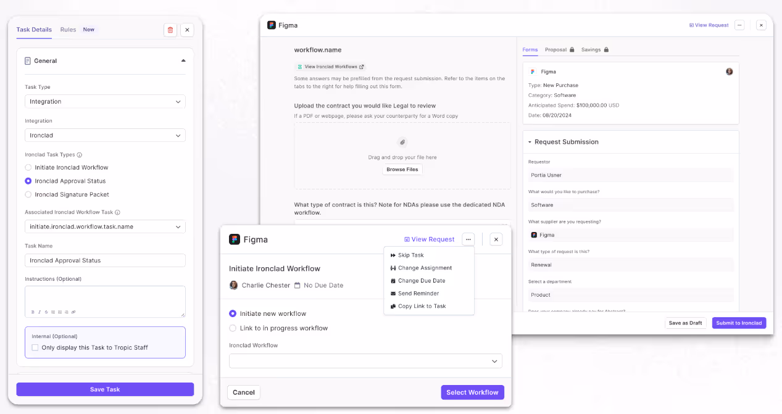Open the Forms tab
This screenshot has width=782, height=414.
[x=530, y=49]
